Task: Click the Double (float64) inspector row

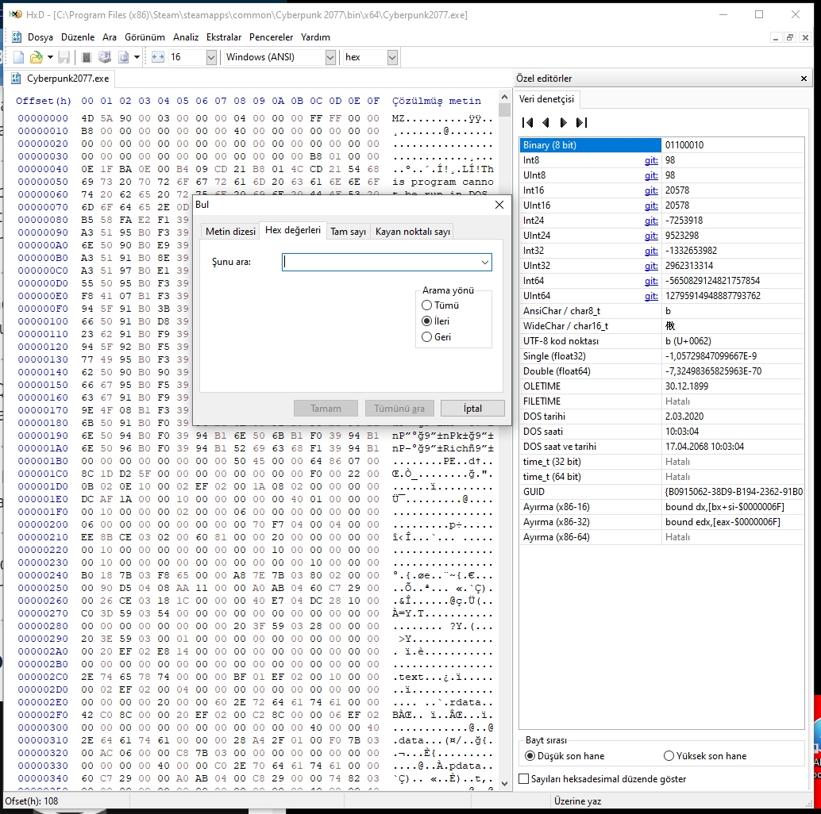Action: point(661,371)
